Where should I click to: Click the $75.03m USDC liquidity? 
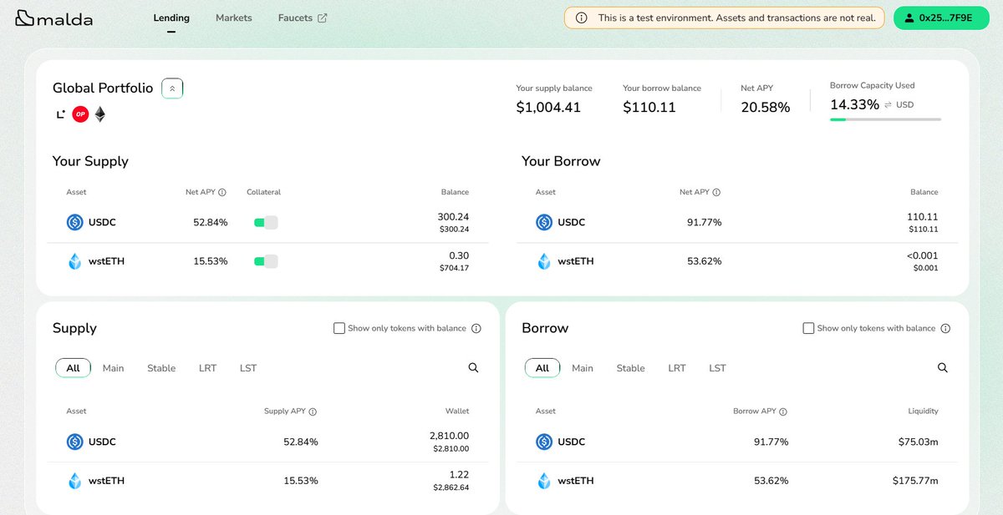919,442
